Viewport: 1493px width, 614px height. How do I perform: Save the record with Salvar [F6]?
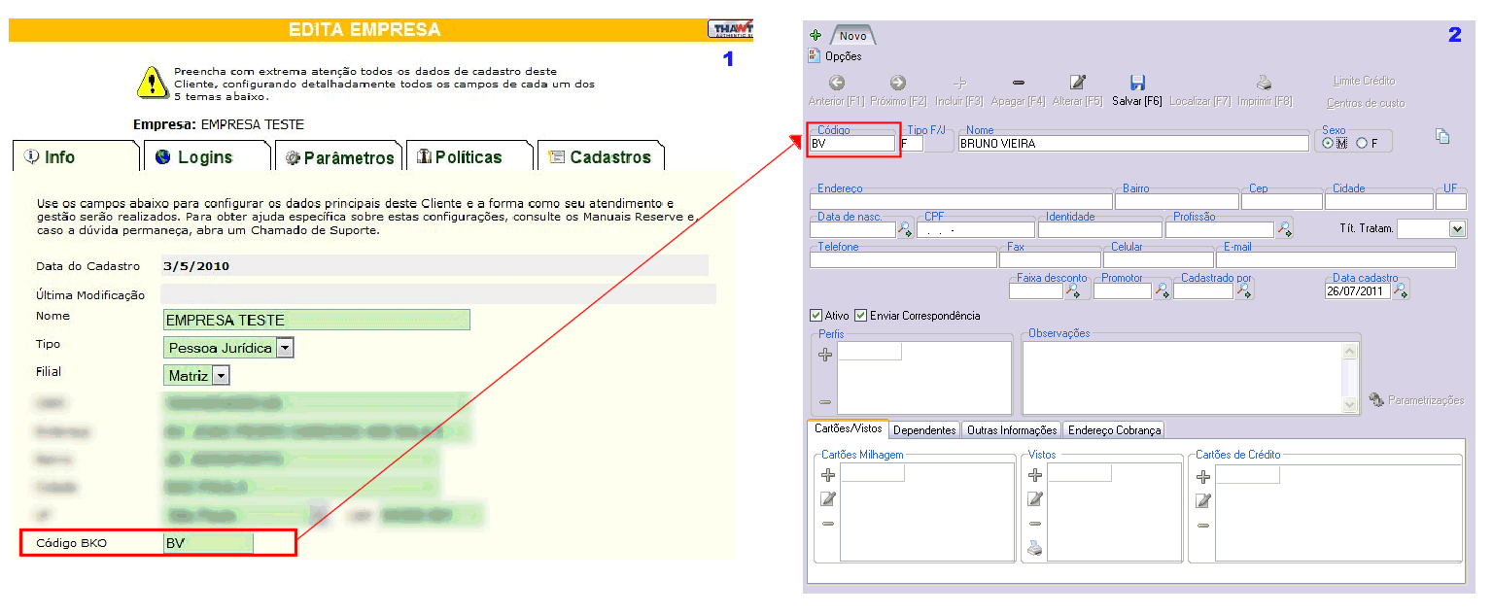(x=1137, y=91)
